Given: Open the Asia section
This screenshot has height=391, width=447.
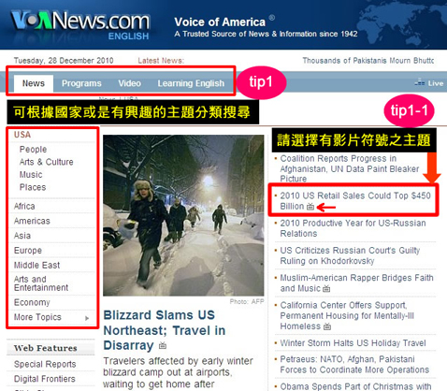Looking at the screenshot, I should tap(22, 236).
